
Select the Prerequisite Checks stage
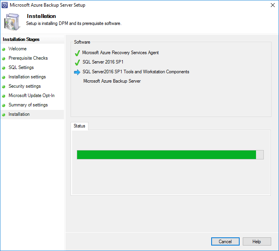(28, 58)
